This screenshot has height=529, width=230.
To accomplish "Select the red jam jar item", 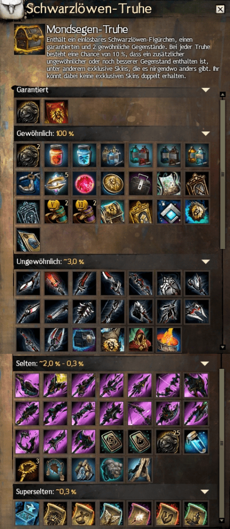I will click(56, 155).
